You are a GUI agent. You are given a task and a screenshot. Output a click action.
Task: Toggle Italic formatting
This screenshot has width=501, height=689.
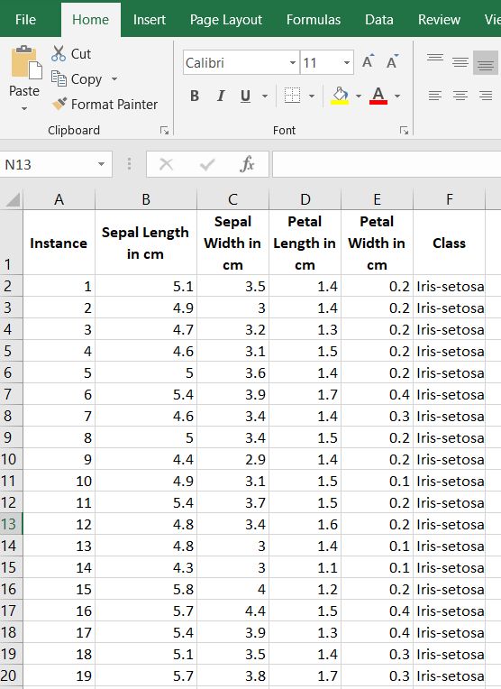click(x=221, y=96)
